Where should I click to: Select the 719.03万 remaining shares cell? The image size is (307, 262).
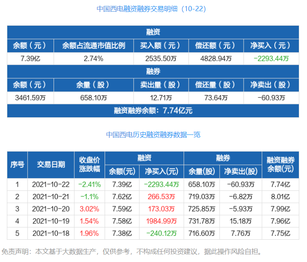[x=202, y=196]
